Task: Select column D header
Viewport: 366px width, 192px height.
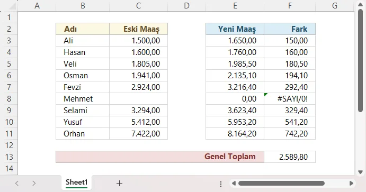Action: point(187,6)
